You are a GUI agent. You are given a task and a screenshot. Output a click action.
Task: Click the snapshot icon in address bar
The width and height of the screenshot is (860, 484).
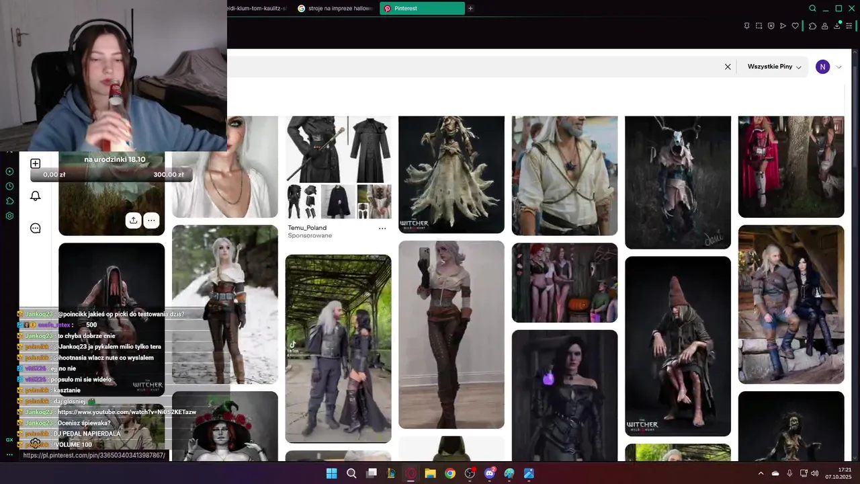pyautogui.click(x=759, y=26)
